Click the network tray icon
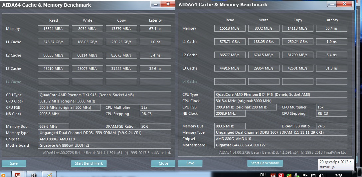The height and width of the screenshot is (177, 362). tap(313, 175)
